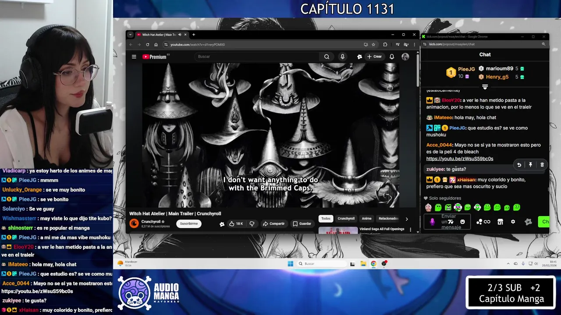Image resolution: width=561 pixels, height=315 pixels.
Task: Search the Kick chat window magnifier
Action: [x=543, y=44]
